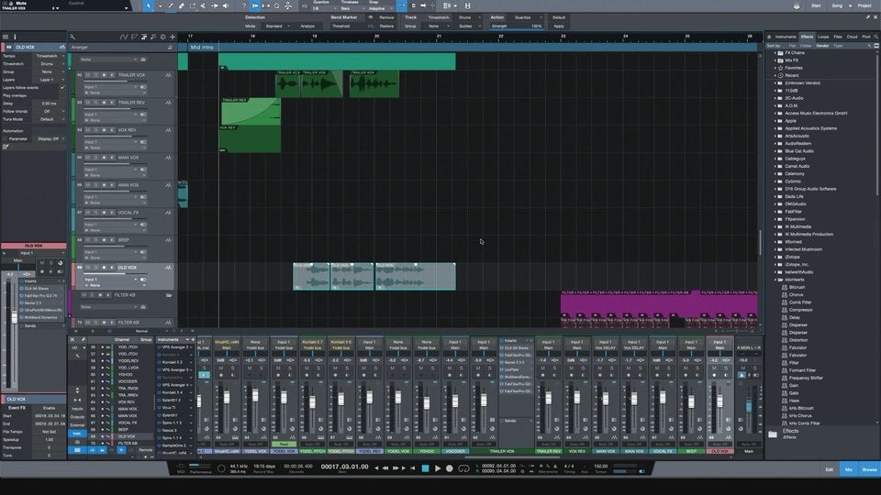
Task: Toggle the Loop transport button
Action: tap(463, 468)
